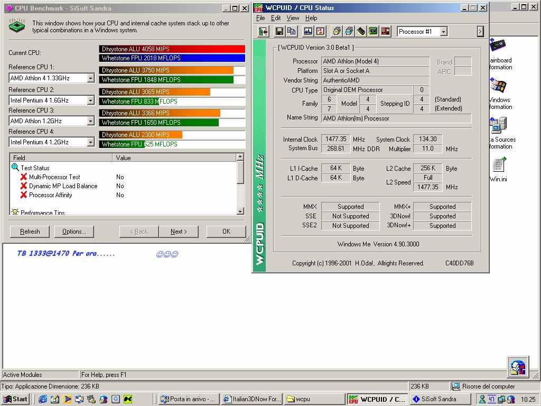Select the Dynamic MP Load Balance row

[x=123, y=186]
